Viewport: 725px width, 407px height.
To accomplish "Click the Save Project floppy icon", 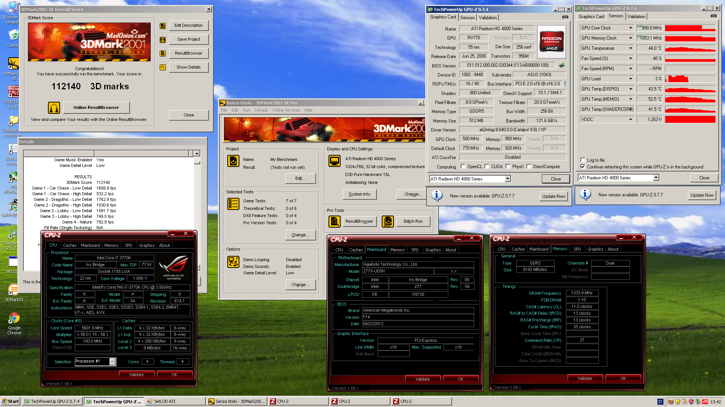I will (163, 40).
